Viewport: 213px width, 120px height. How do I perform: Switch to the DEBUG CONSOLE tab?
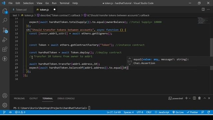coord(66,98)
